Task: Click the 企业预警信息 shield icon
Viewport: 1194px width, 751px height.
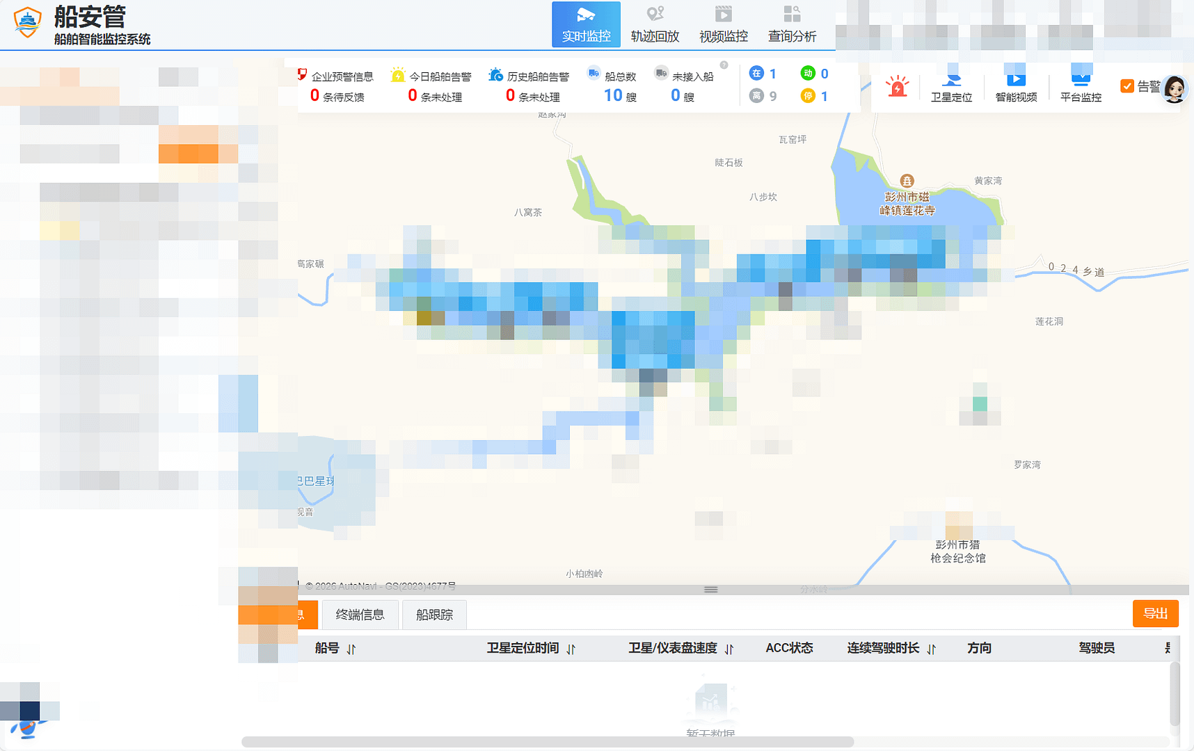Action: pos(302,74)
